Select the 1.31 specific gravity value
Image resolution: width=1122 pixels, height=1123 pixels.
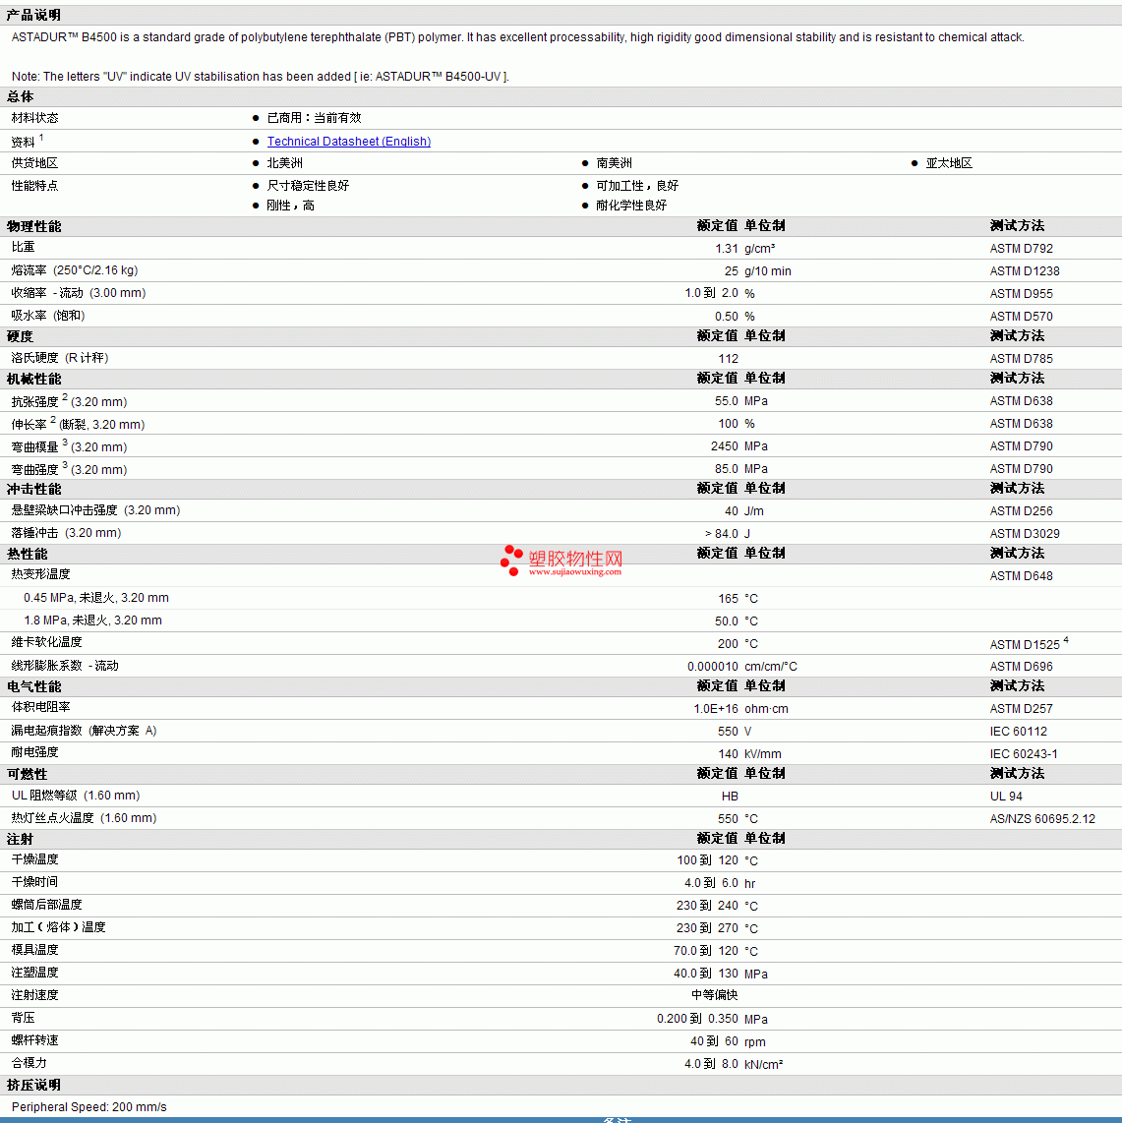[726, 249]
